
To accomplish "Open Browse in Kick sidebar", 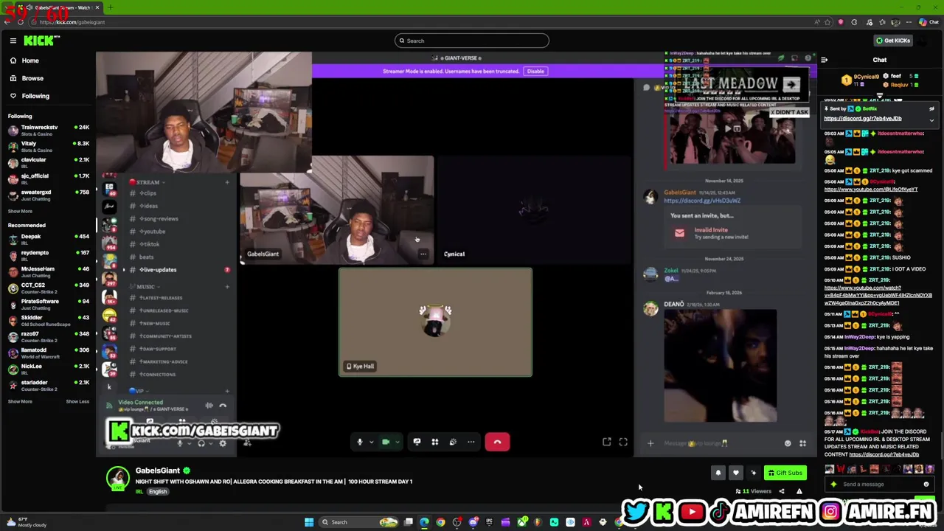I will pyautogui.click(x=32, y=78).
